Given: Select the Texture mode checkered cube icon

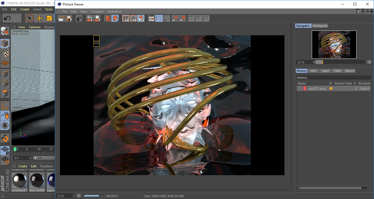Looking at the screenshot, I should point(5,54).
